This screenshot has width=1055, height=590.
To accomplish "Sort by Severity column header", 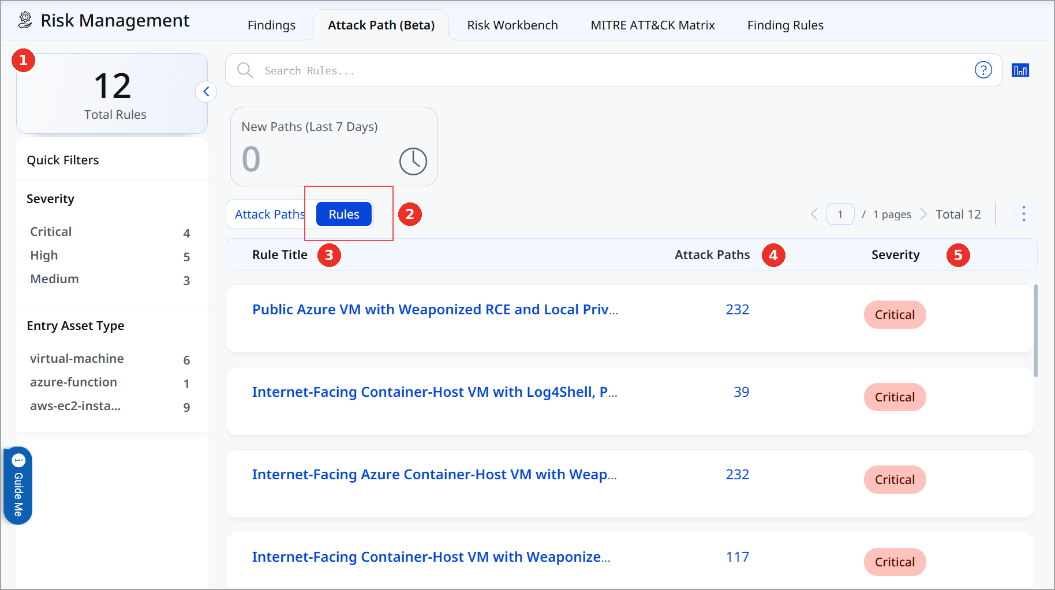I will (895, 255).
